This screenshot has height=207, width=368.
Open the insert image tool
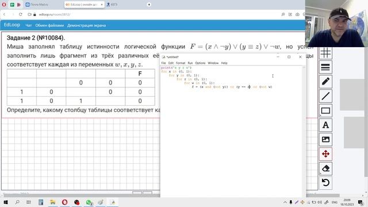(x=325, y=139)
